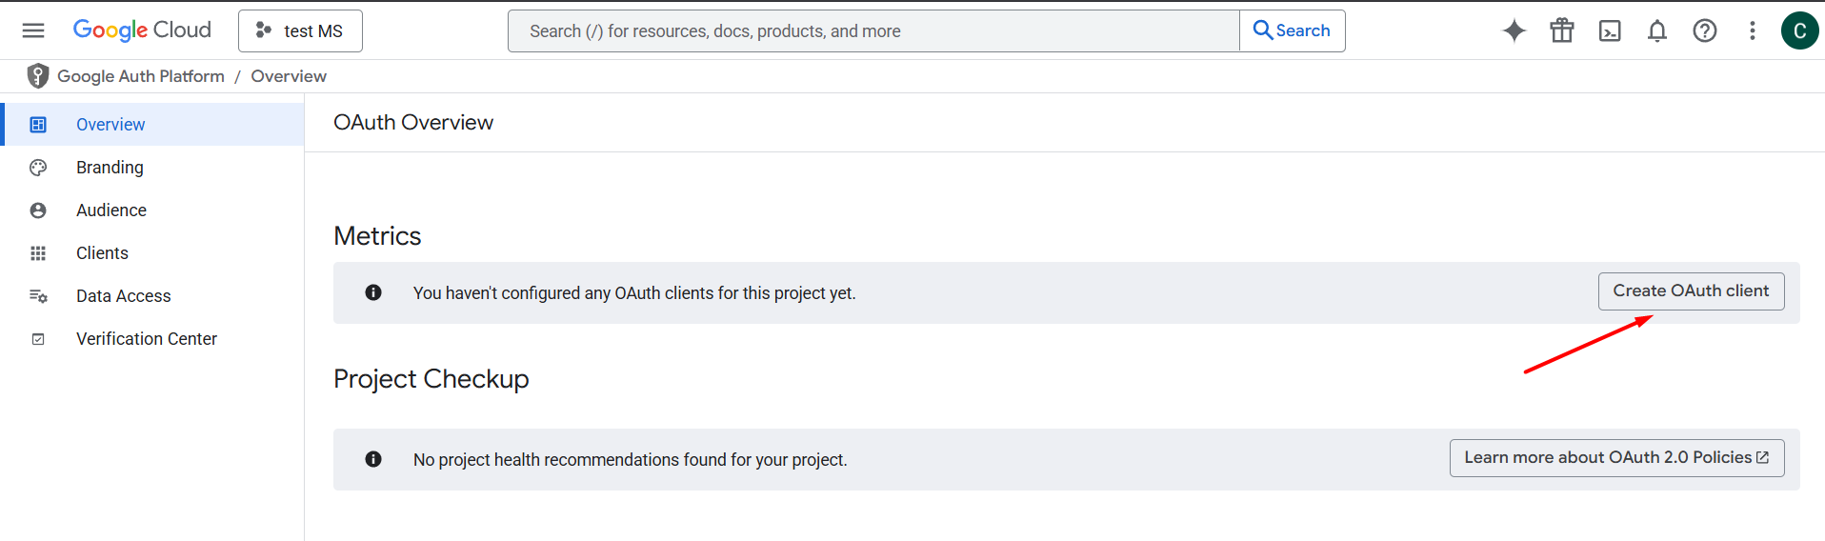Viewport: 1825px width, 541px height.
Task: Open the three-dot settings and utilities menu
Action: [x=1753, y=30]
